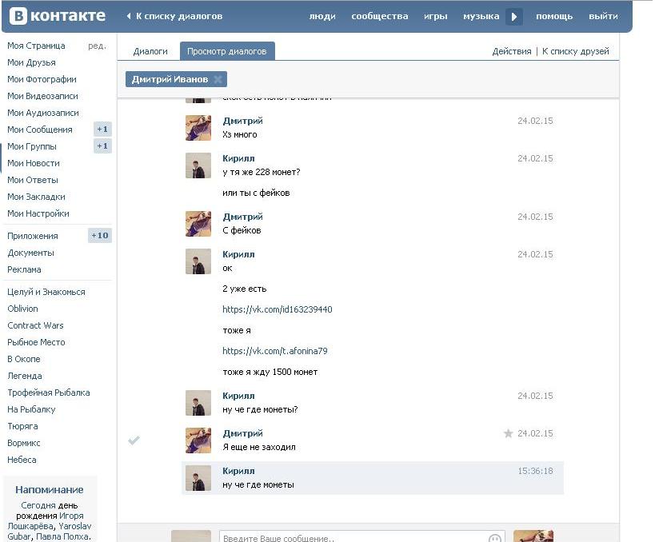
Task: Launch На Рыбалку app
Action: pos(31,409)
